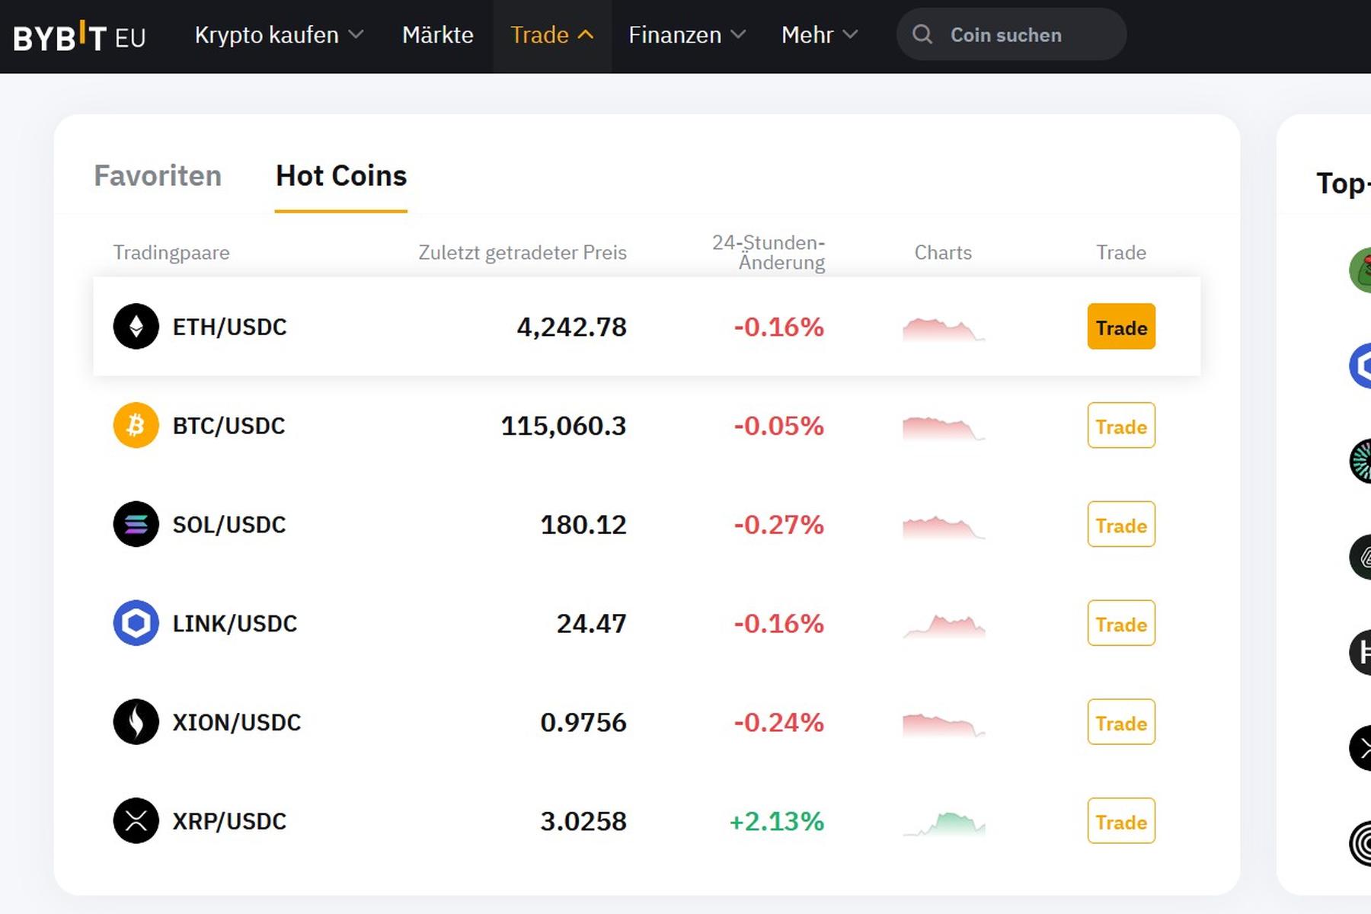Click the search magnifier icon
The image size is (1371, 914).
[x=922, y=34]
